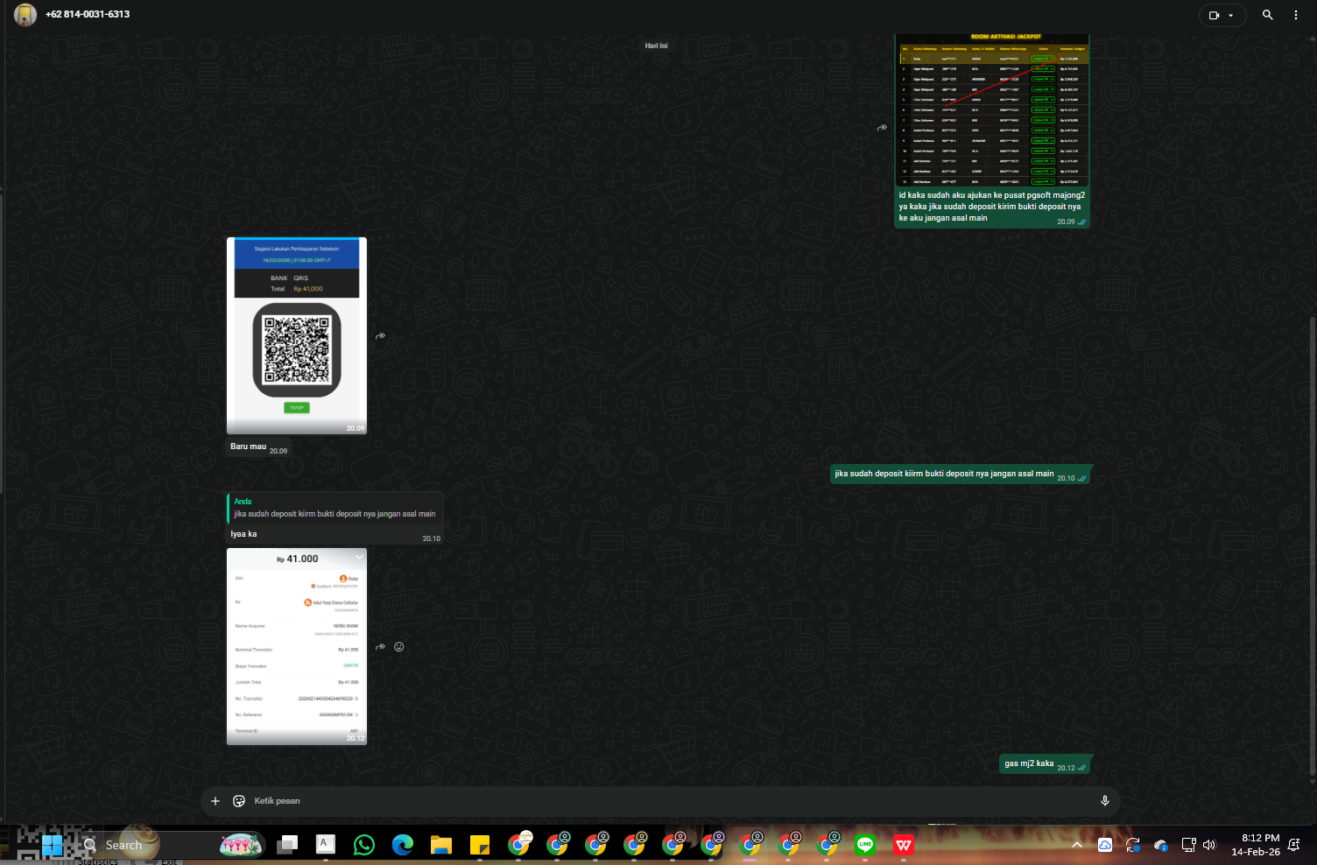
Task: Forward the jackpot table image message
Action: (x=882, y=128)
